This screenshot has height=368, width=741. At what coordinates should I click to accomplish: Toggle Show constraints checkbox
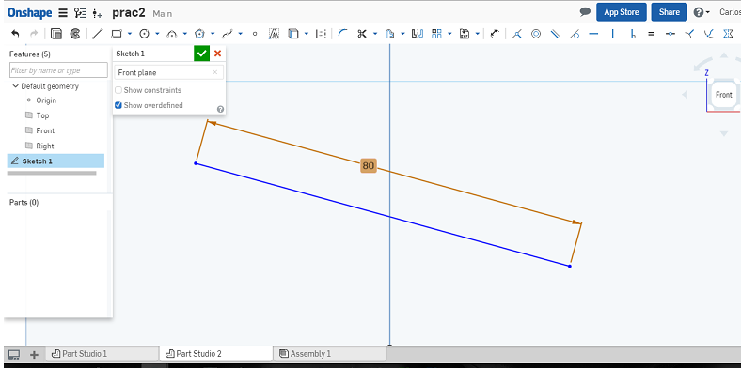click(118, 90)
